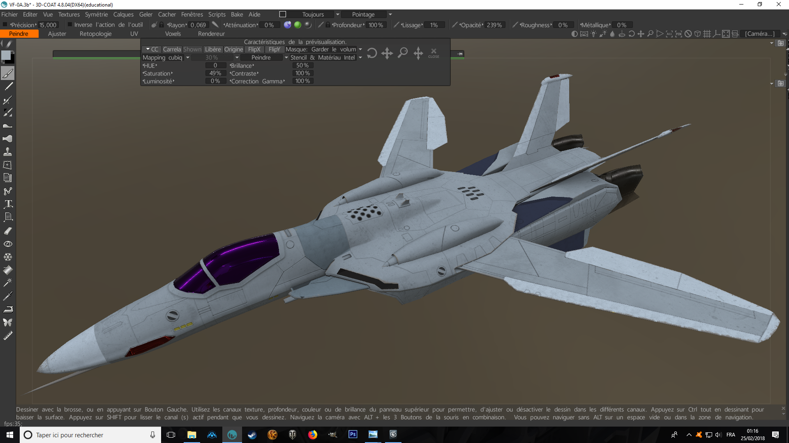This screenshot has height=443, width=789.
Task: Switch to the Voxels tab
Action: coord(173,34)
